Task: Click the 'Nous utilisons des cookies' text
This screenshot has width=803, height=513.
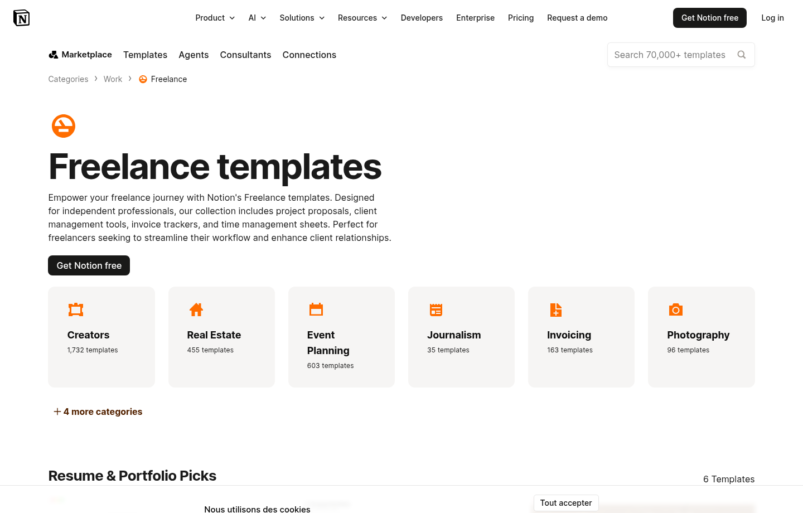Action: point(257,509)
